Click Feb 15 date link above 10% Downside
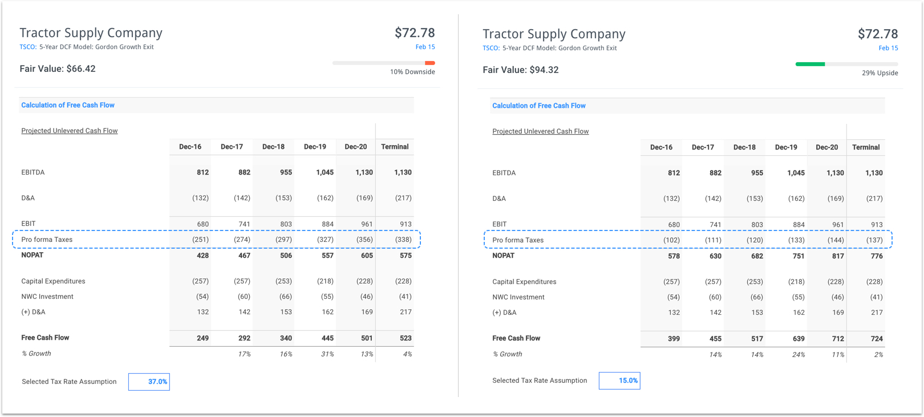The image size is (924, 417). (x=425, y=47)
